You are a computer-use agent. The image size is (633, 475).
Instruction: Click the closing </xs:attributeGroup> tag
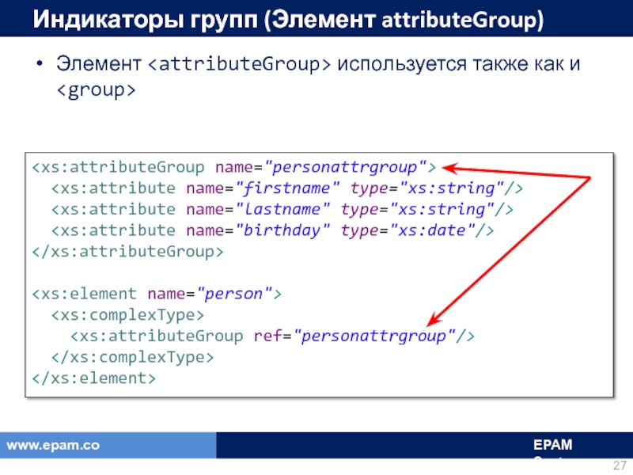127,252
